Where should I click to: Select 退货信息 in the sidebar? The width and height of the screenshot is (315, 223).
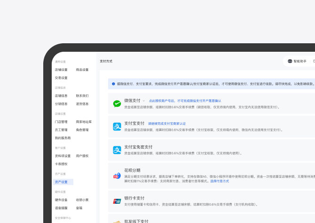(x=82, y=104)
